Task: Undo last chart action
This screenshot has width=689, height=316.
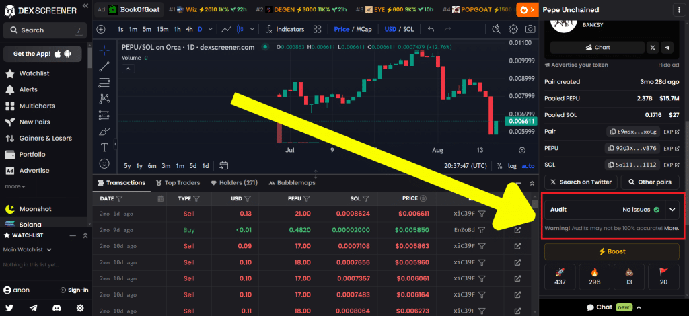Action: pyautogui.click(x=431, y=30)
